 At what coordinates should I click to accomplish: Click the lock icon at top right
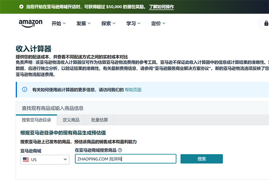click(266, 23)
